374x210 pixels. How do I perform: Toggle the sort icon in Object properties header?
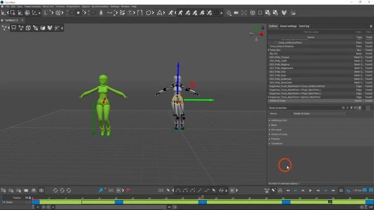343,108
